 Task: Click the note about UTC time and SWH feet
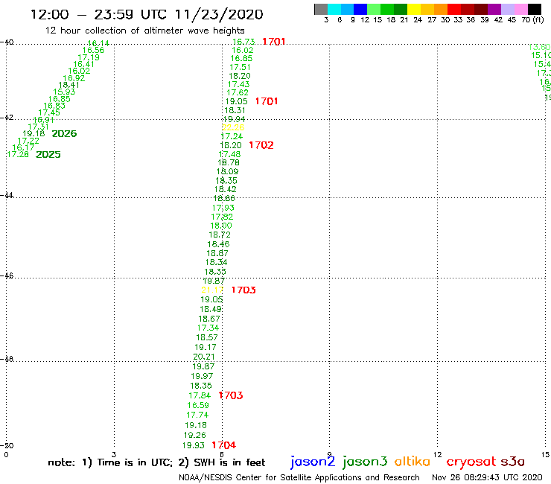[x=156, y=462]
